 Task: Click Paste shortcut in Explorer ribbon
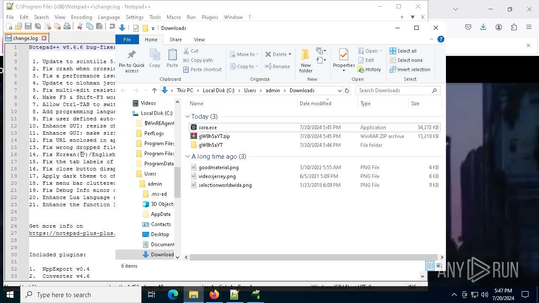click(x=202, y=69)
